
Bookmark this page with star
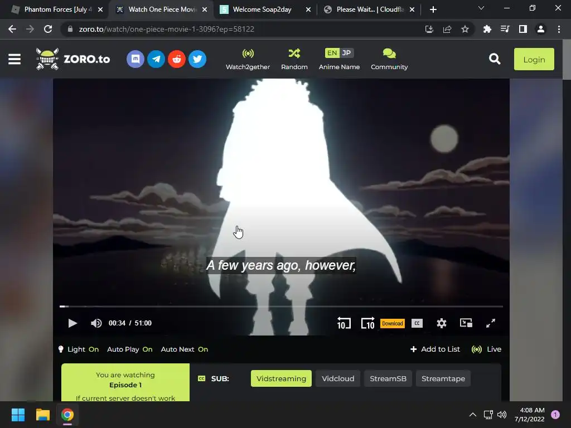coord(465,29)
